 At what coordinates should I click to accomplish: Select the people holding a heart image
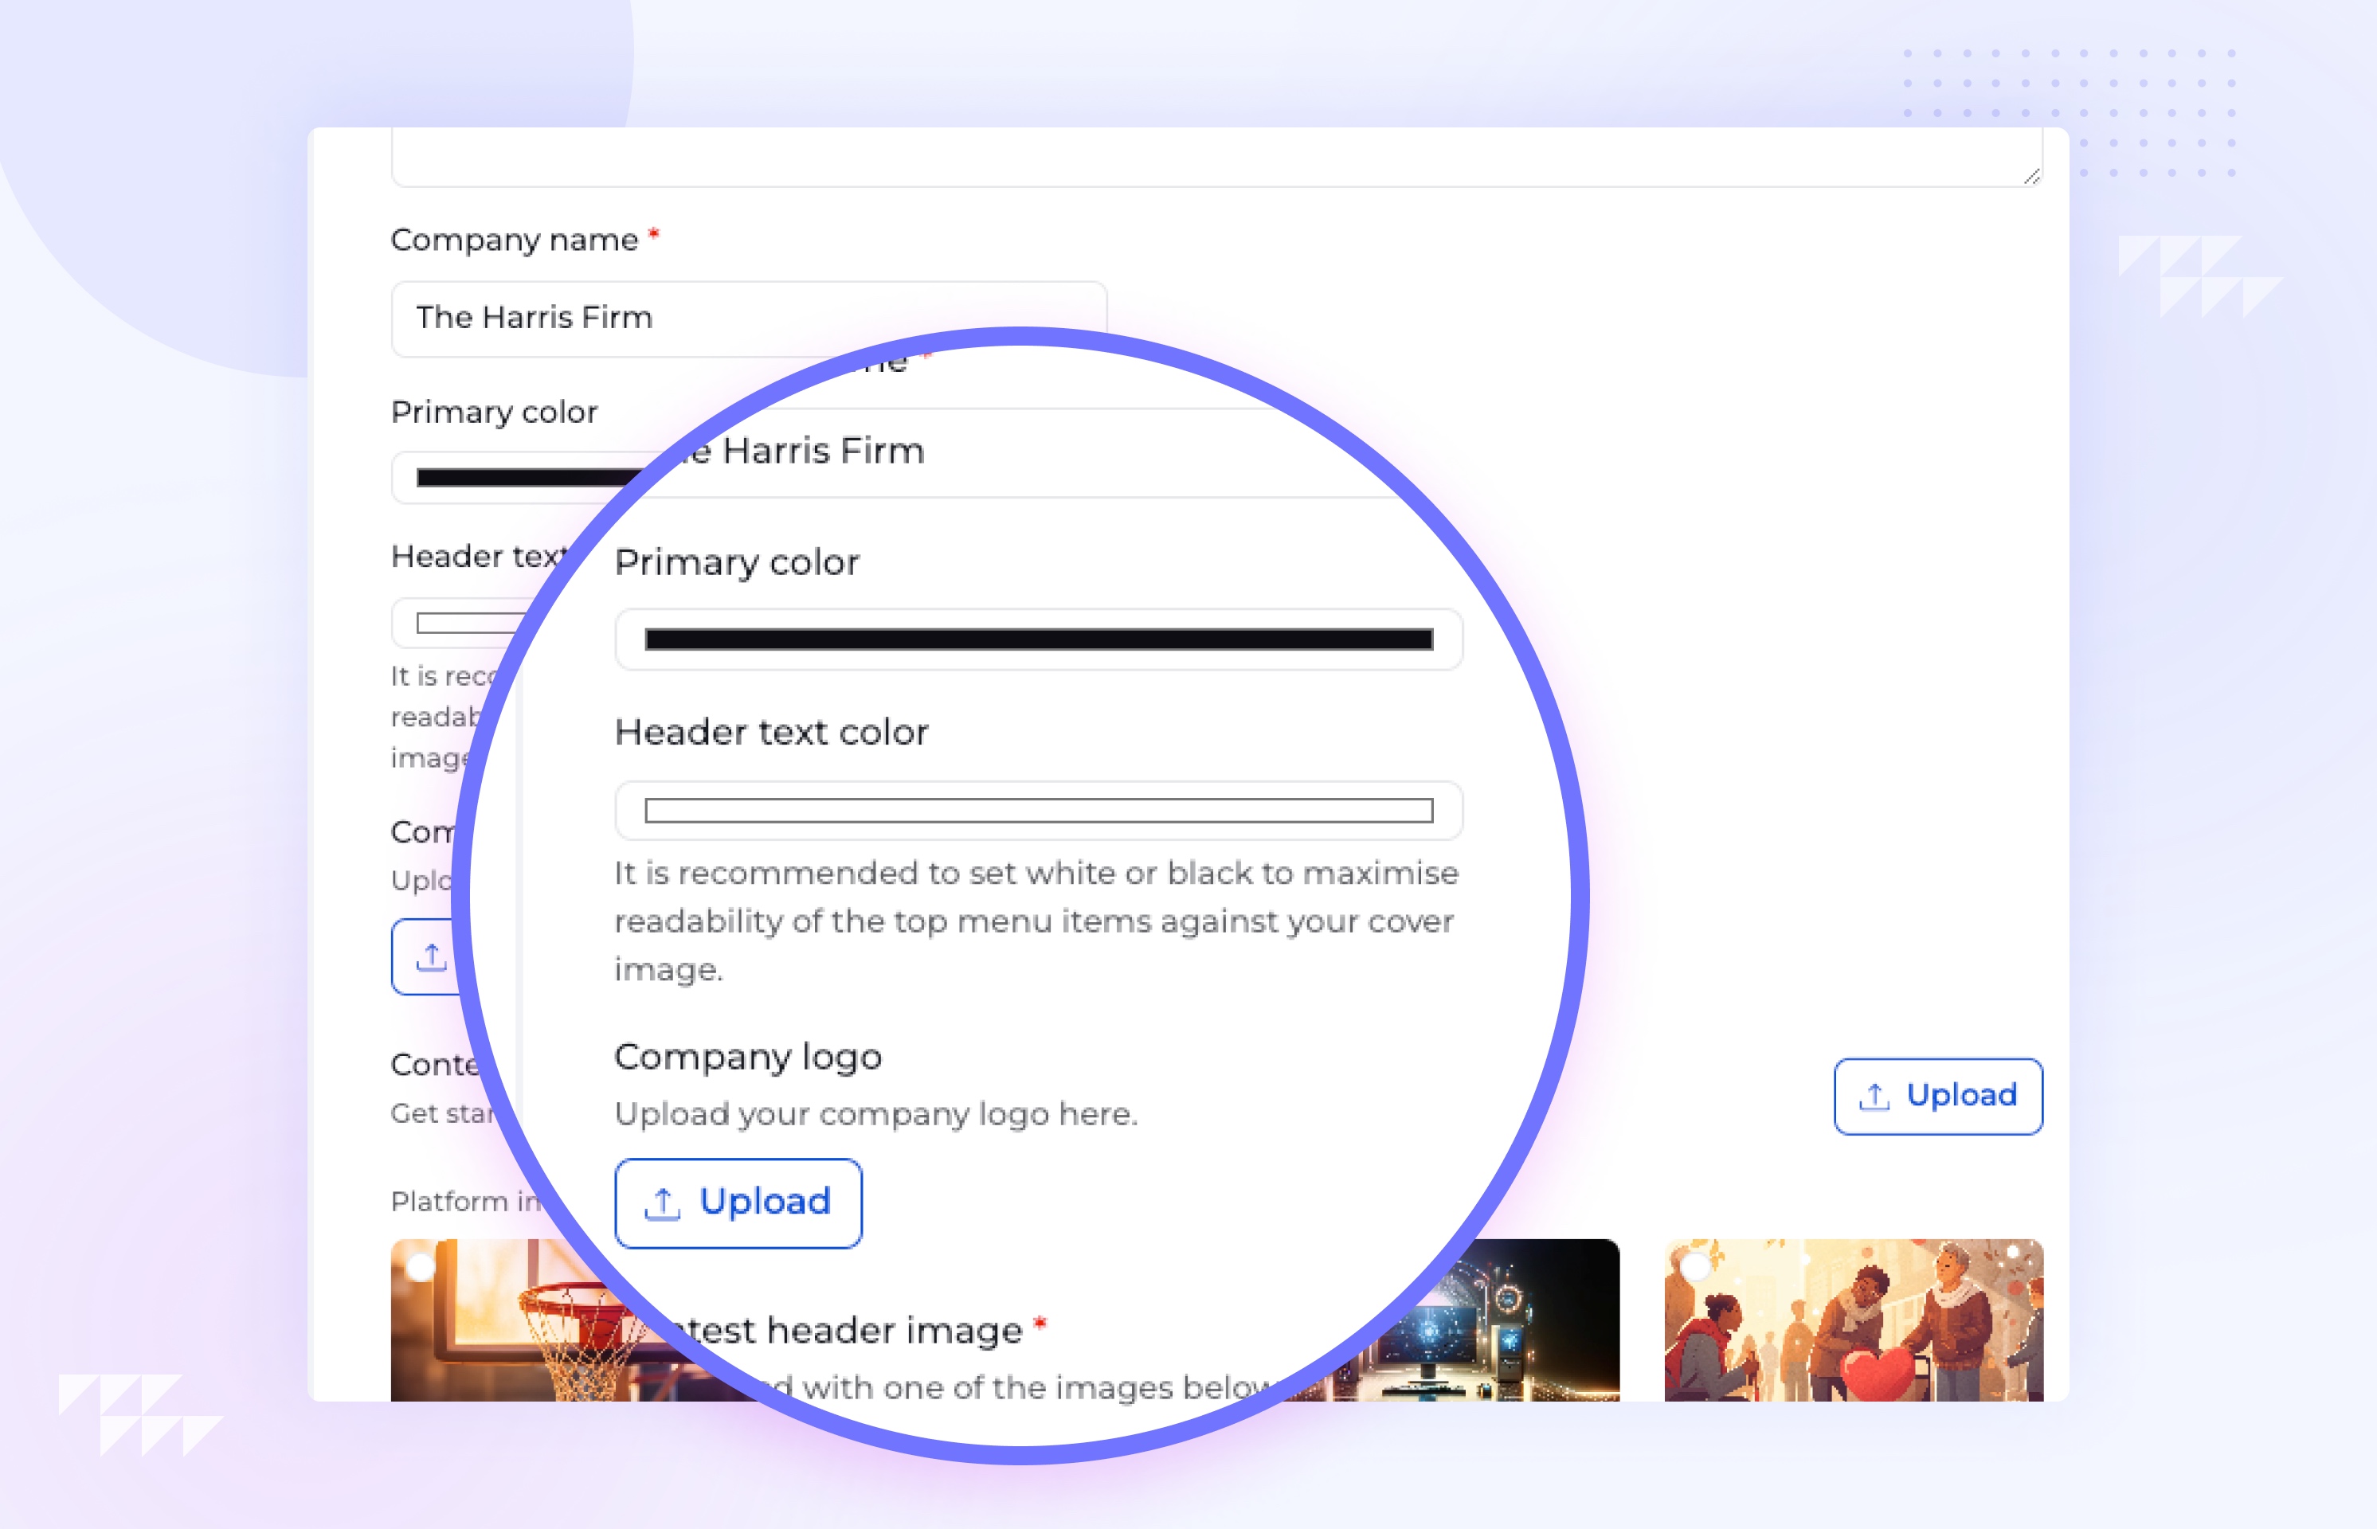(x=1853, y=1320)
